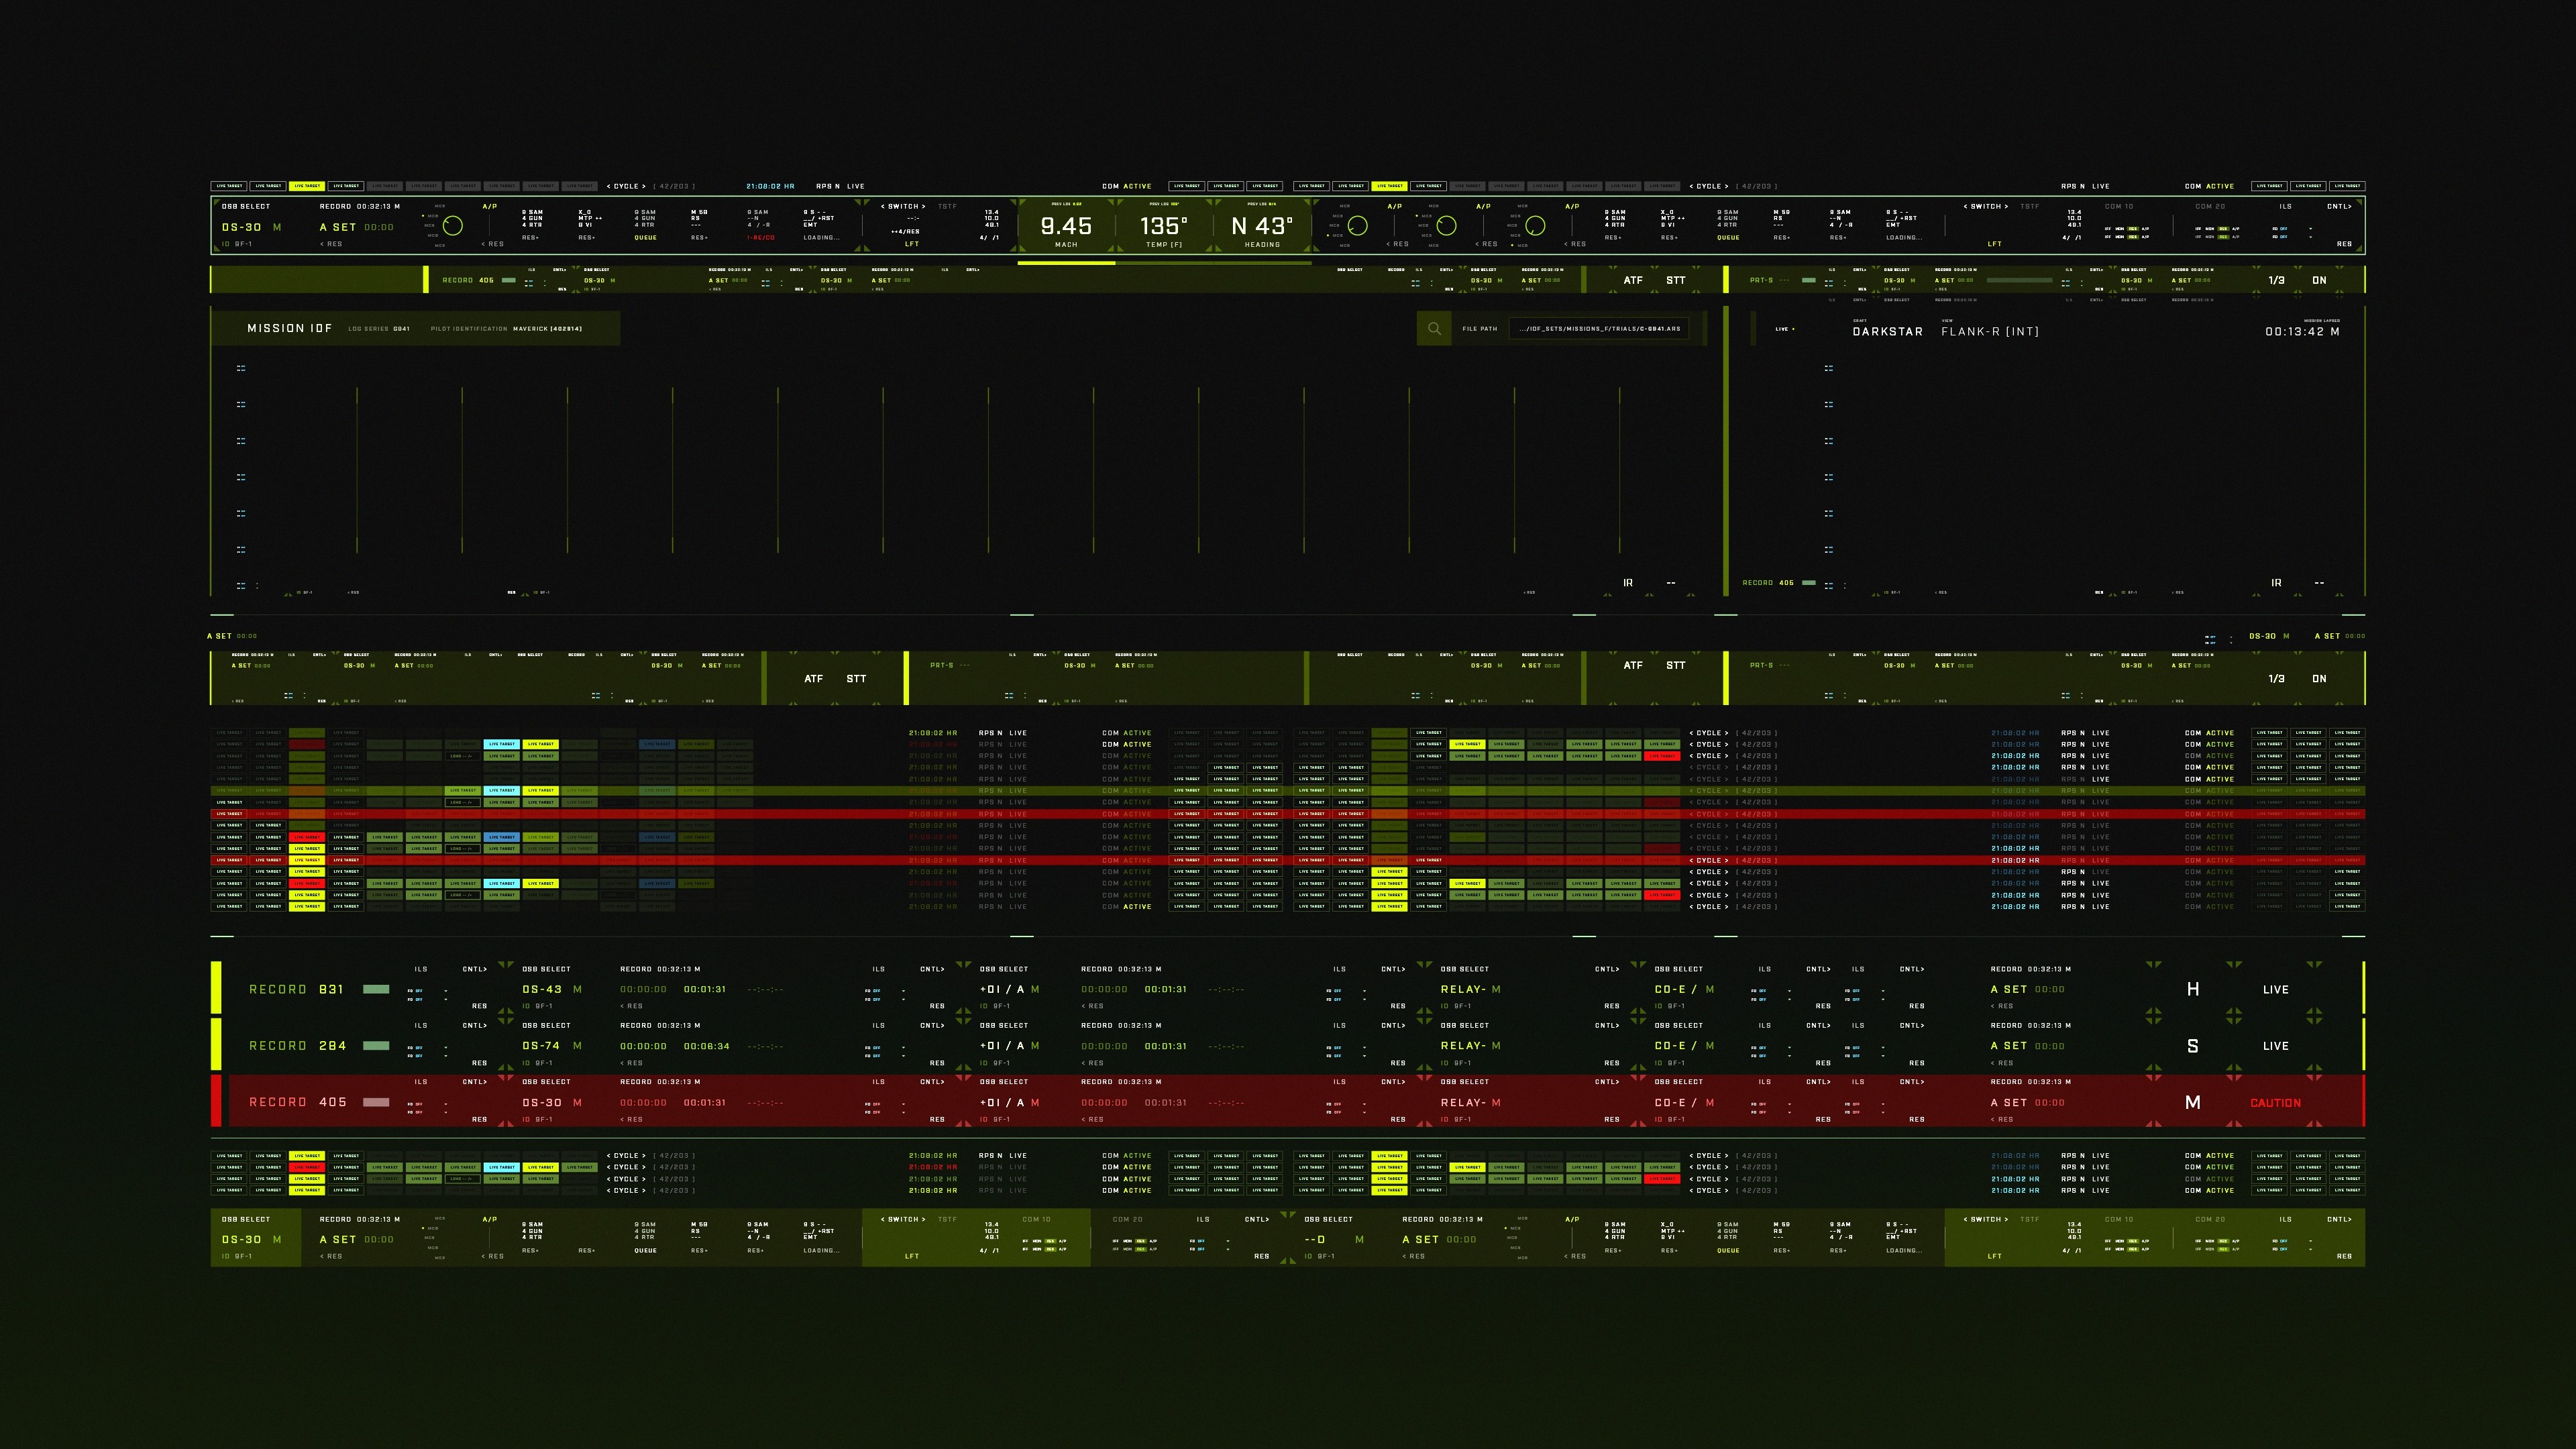Pick the green swatch beside RECORD 284

point(376,1045)
